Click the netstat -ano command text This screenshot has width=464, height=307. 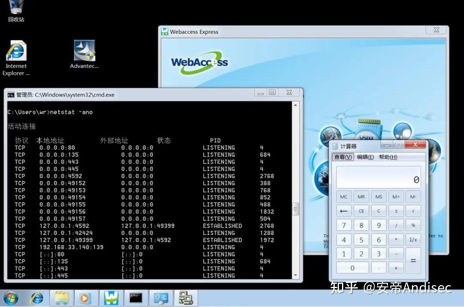point(71,112)
